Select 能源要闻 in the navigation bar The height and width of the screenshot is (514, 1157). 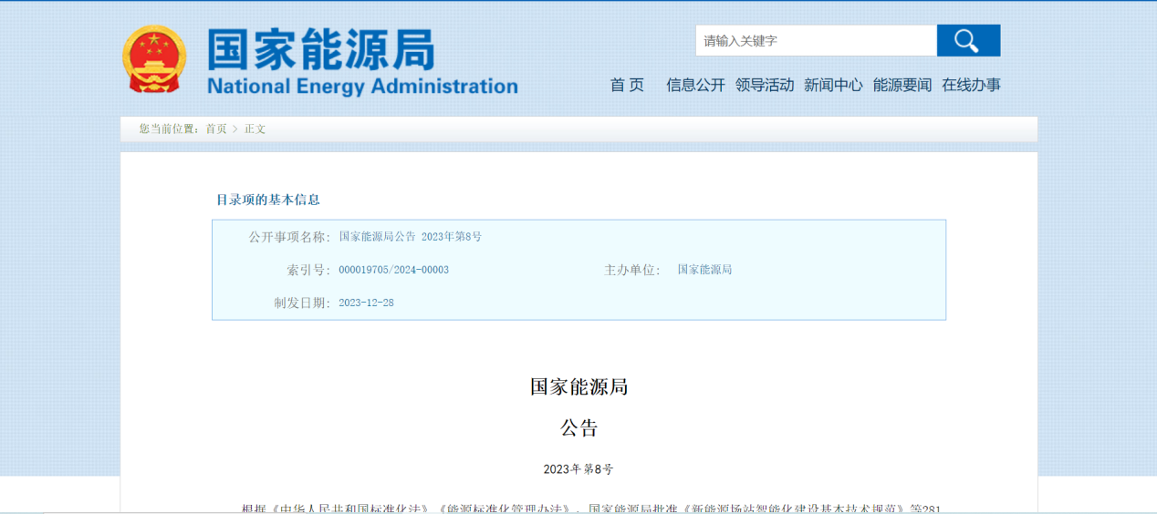click(x=902, y=85)
